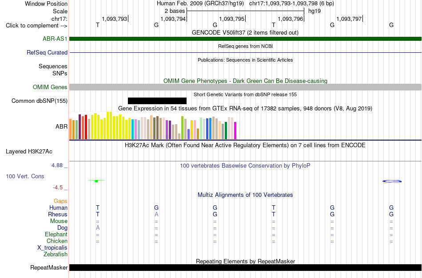Image resolution: width=422 pixels, height=278 pixels.
Task: Select the Human alignment row label
Action: [58, 208]
